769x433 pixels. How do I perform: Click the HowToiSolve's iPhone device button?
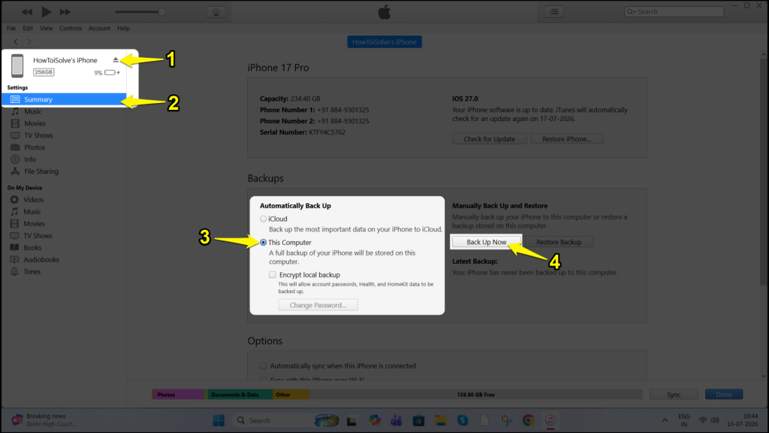pyautogui.click(x=384, y=42)
